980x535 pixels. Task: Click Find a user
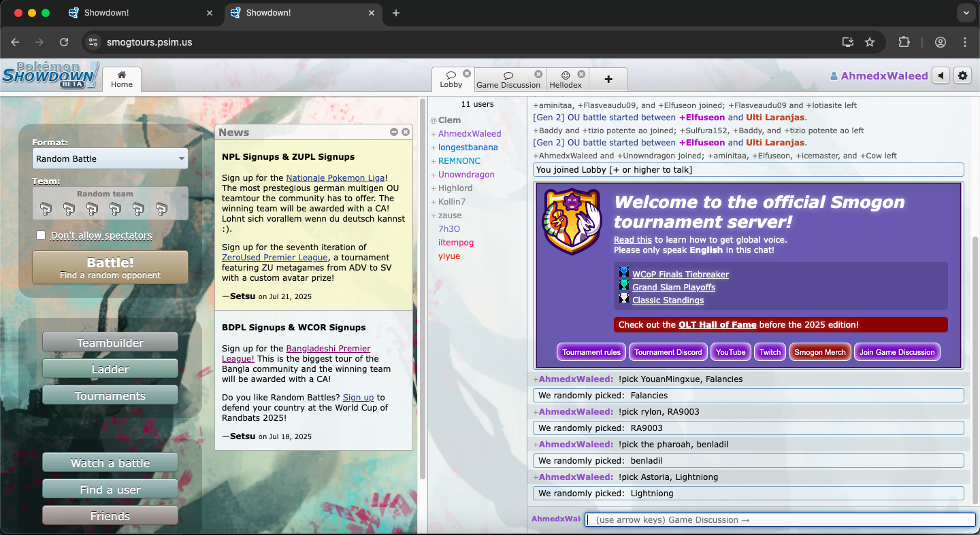click(x=110, y=489)
